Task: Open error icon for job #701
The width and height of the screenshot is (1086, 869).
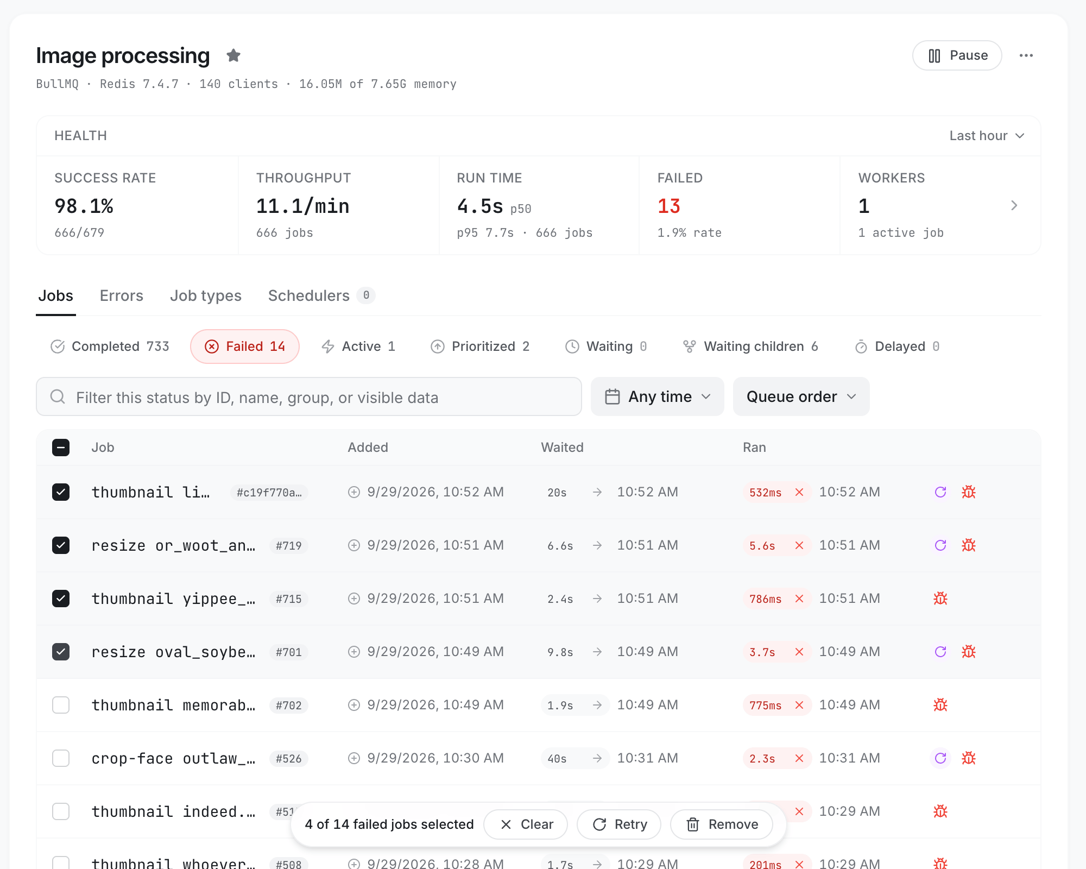Action: pos(969,652)
